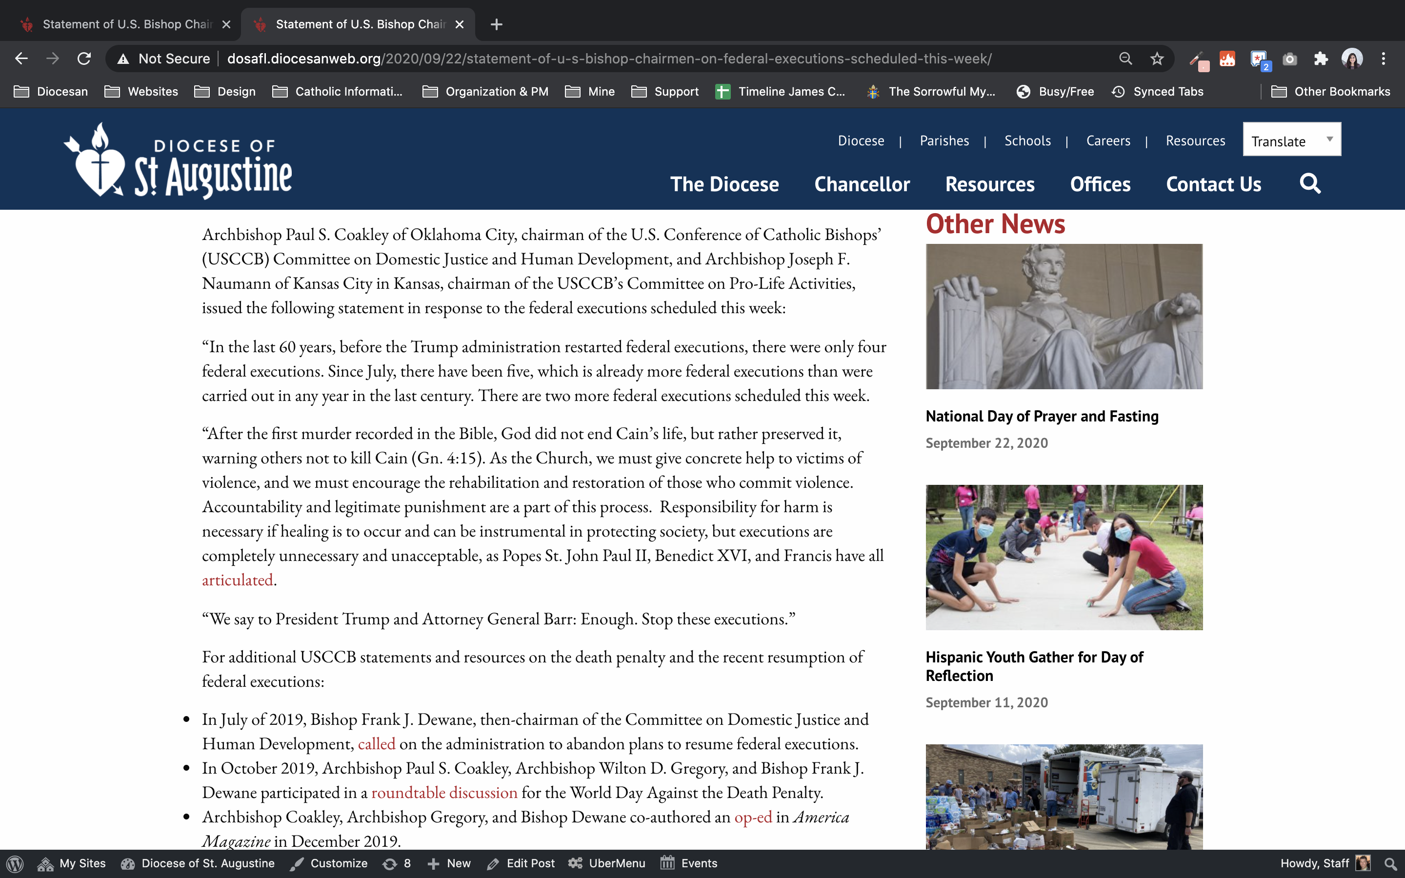Reload the current page
This screenshot has height=878, width=1405.
point(84,59)
